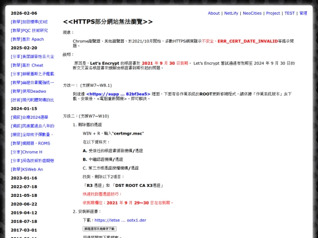Toggle the 2024-01-15 date group
The width and height of the screenshot is (318, 238).
click(24, 109)
